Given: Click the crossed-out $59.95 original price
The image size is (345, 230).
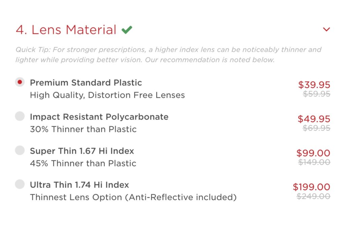Looking at the screenshot, I should click(x=317, y=94).
